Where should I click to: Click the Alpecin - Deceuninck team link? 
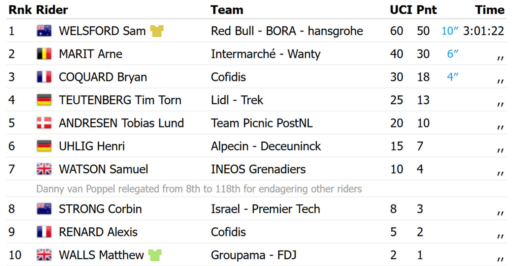click(x=266, y=146)
